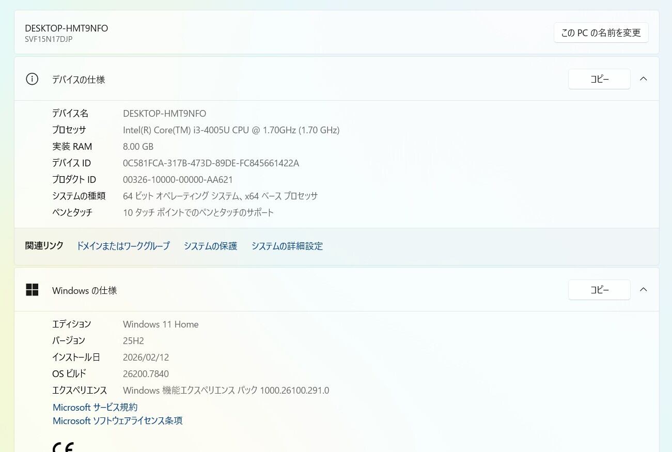Click the デバイスの仕様 section title

tap(79, 80)
